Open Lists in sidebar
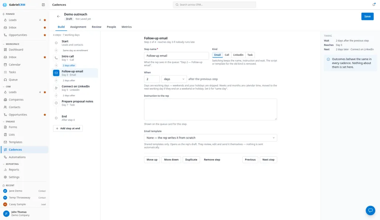 click(x=24, y=134)
